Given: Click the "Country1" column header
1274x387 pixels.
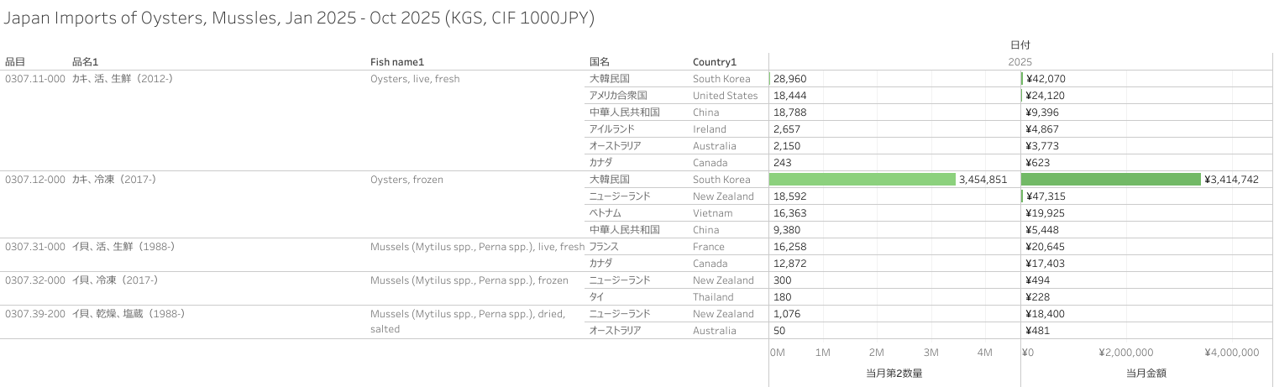Looking at the screenshot, I should tap(714, 62).
